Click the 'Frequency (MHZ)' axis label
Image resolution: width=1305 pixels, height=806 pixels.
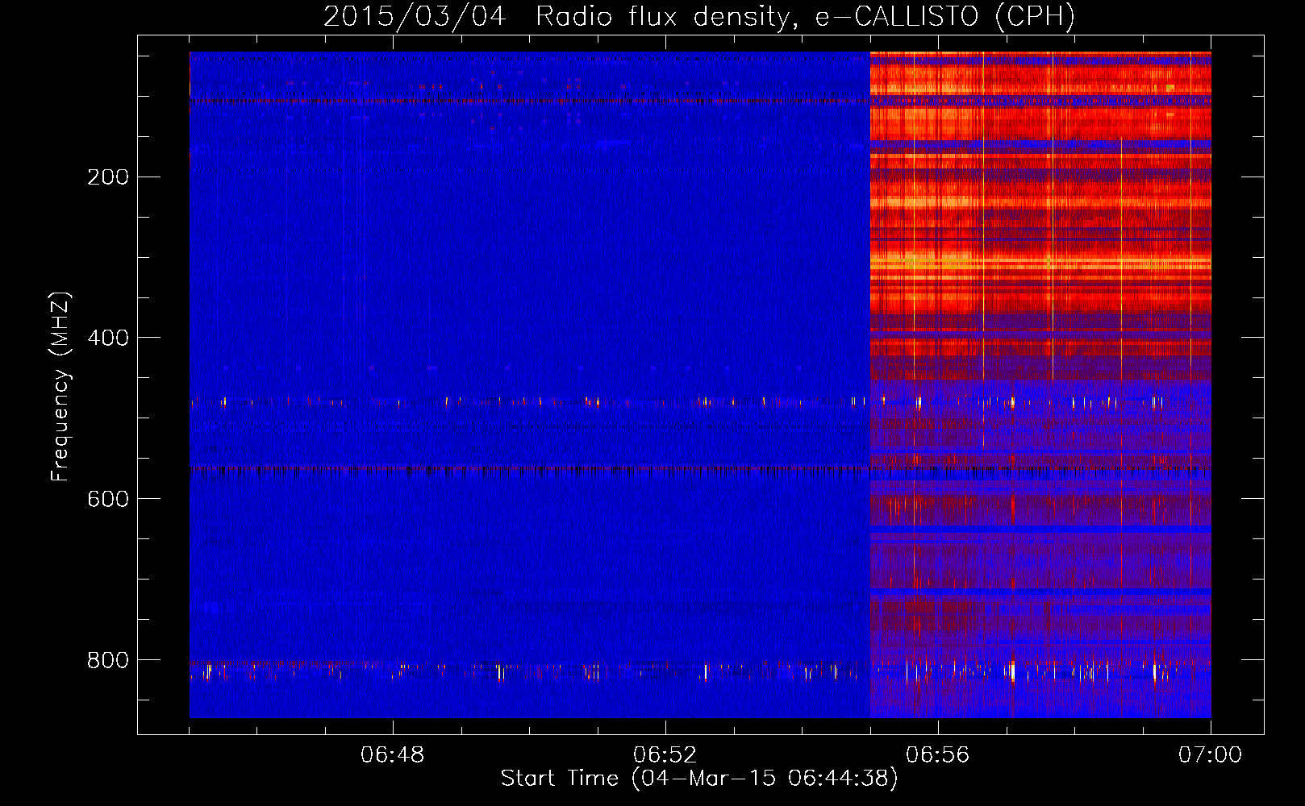[60, 386]
